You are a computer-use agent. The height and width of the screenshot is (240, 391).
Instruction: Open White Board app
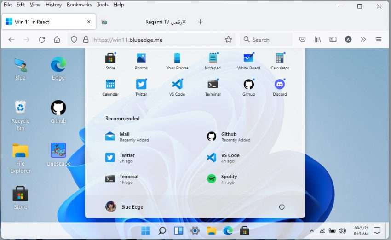pyautogui.click(x=248, y=61)
